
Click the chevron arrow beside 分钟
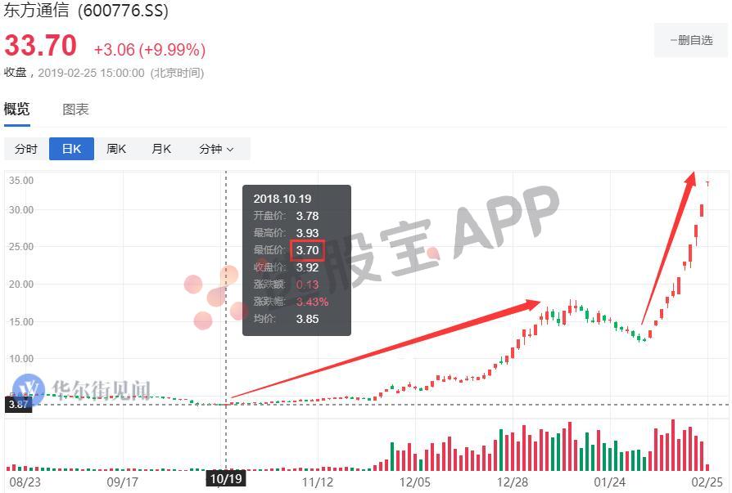pos(230,150)
